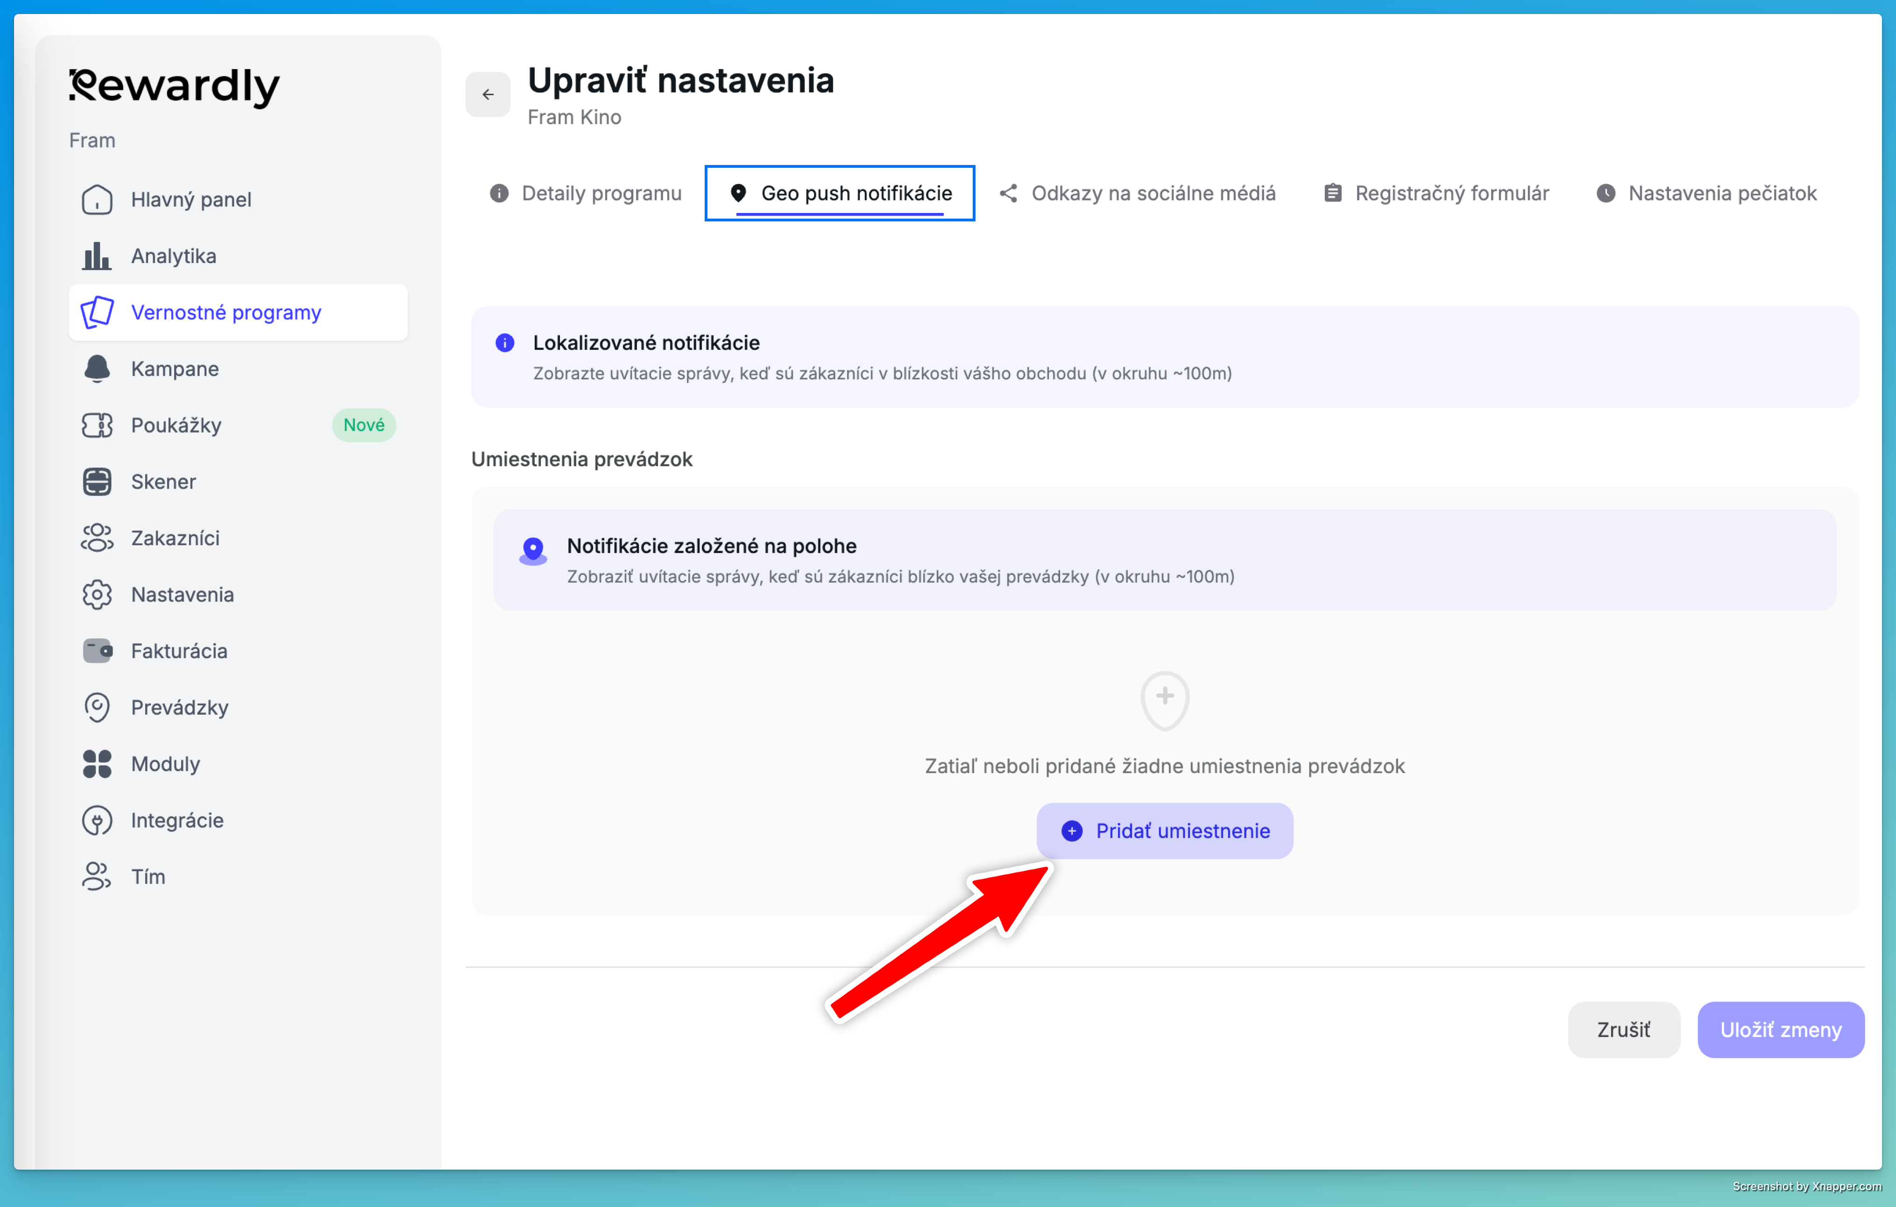Viewport: 1896px width, 1207px height.
Task: Save with the Uložiť zmeny button
Action: tap(1781, 1030)
